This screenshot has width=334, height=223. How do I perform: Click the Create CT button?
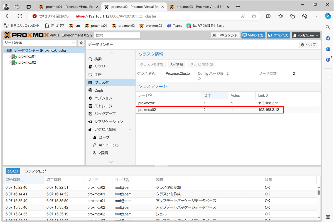[x=278, y=35]
